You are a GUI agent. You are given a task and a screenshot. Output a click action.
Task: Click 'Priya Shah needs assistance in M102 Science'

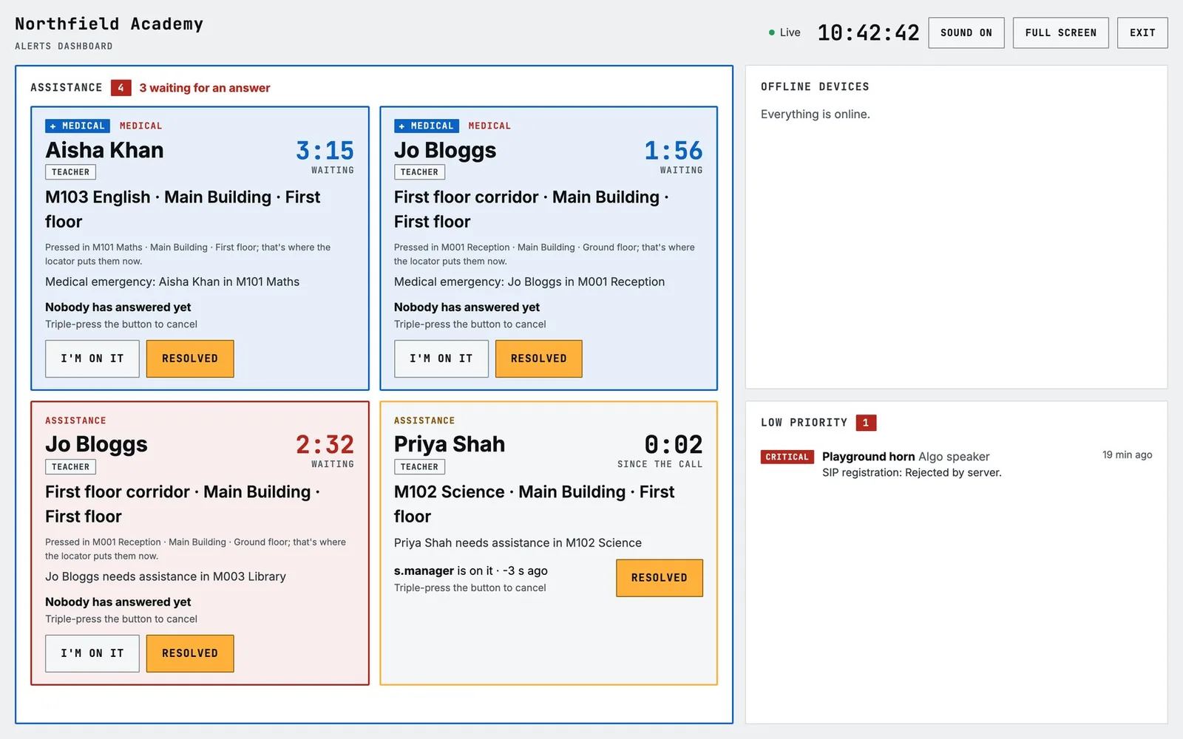(x=518, y=542)
